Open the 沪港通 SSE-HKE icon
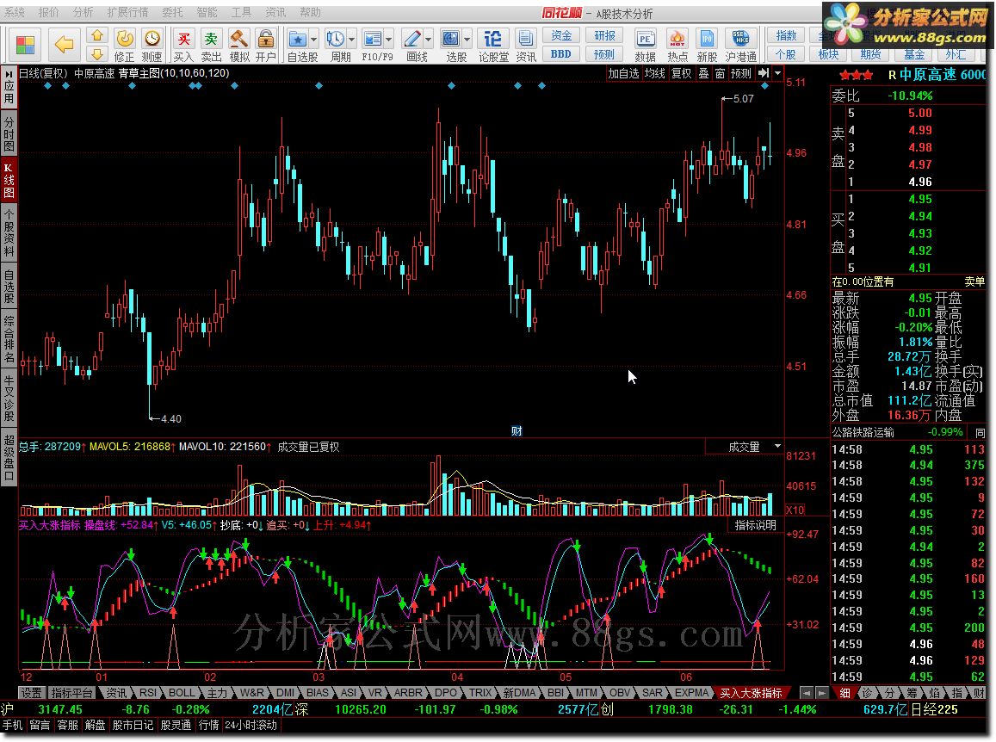 click(x=740, y=45)
